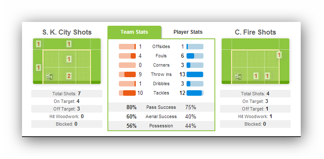Click the shot marker showing 2 in S. K. City goal

pos(69,76)
